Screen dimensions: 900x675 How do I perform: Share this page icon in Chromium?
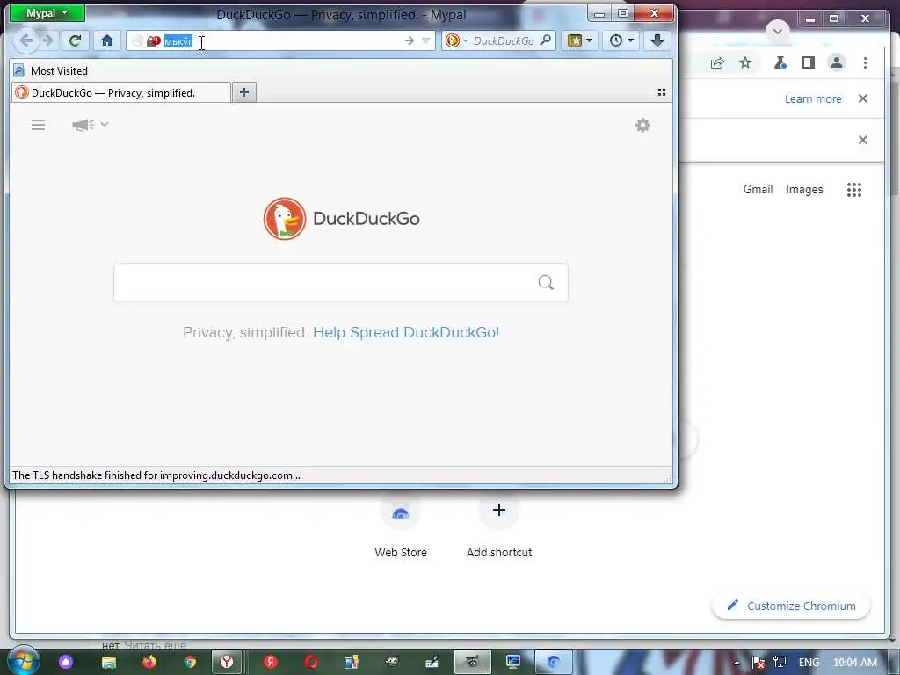(x=717, y=63)
